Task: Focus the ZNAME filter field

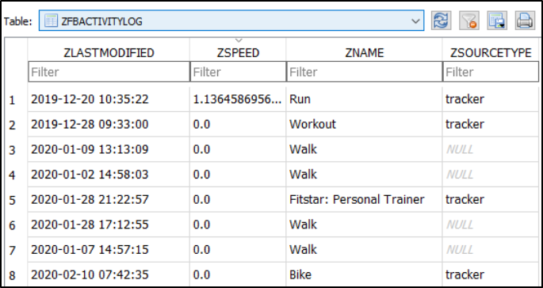Action: tap(365, 71)
